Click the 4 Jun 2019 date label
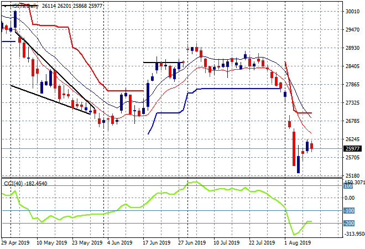This screenshot has width=365, height=249. click(119, 243)
